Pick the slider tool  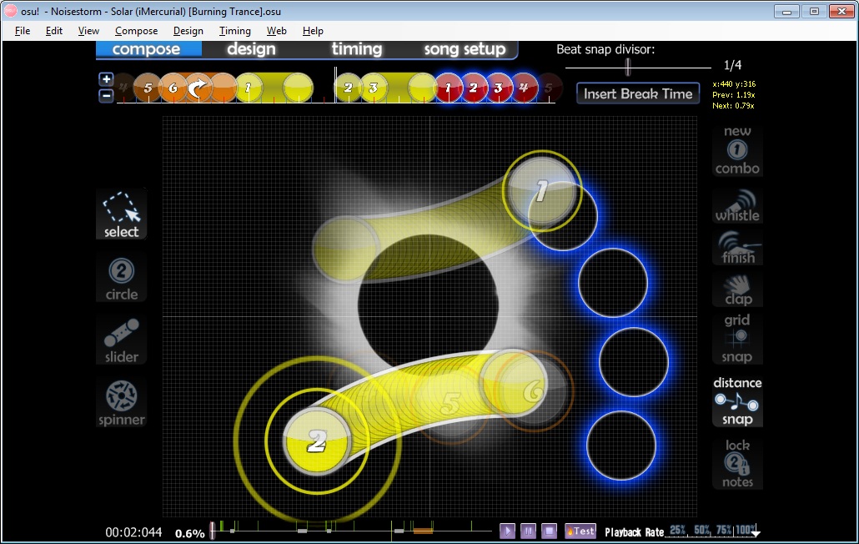tap(121, 340)
